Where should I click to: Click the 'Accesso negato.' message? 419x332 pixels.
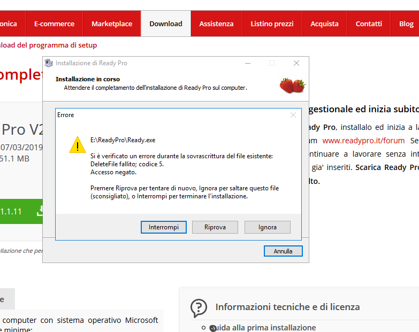click(113, 172)
